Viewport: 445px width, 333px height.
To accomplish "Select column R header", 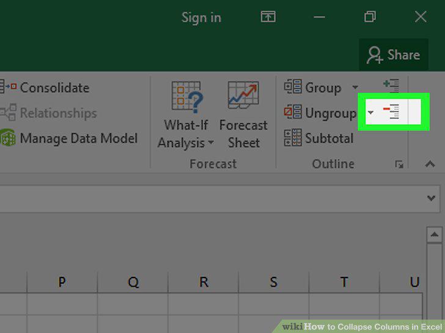I will pos(203,282).
